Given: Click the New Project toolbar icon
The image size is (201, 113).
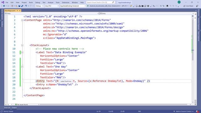Looking at the screenshot, I should 12,6.
